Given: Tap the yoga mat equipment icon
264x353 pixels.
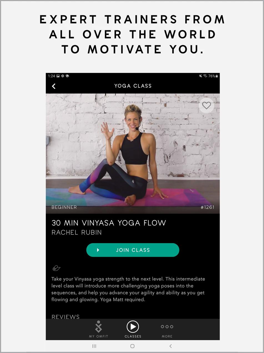Looking at the screenshot, I should click(x=56, y=268).
